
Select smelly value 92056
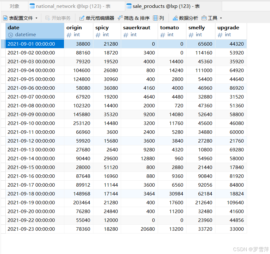(201, 185)
